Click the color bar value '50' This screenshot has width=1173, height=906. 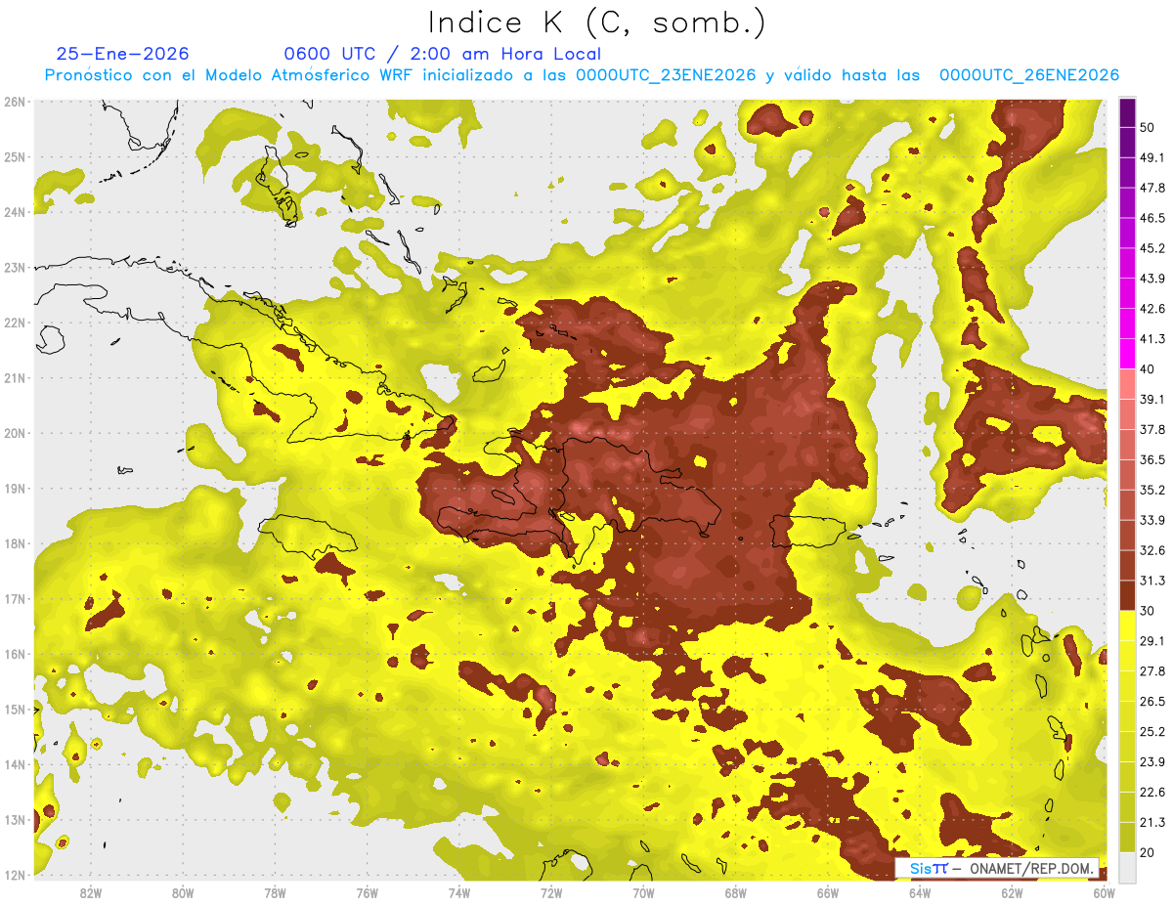pyautogui.click(x=1149, y=127)
